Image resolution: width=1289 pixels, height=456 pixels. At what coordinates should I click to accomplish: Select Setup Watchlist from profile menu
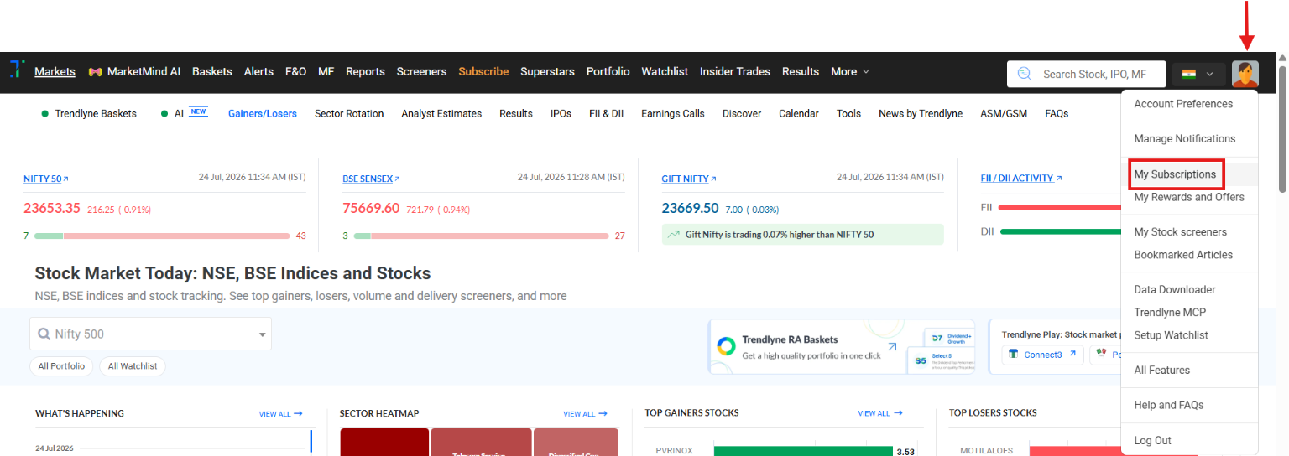(x=1172, y=334)
